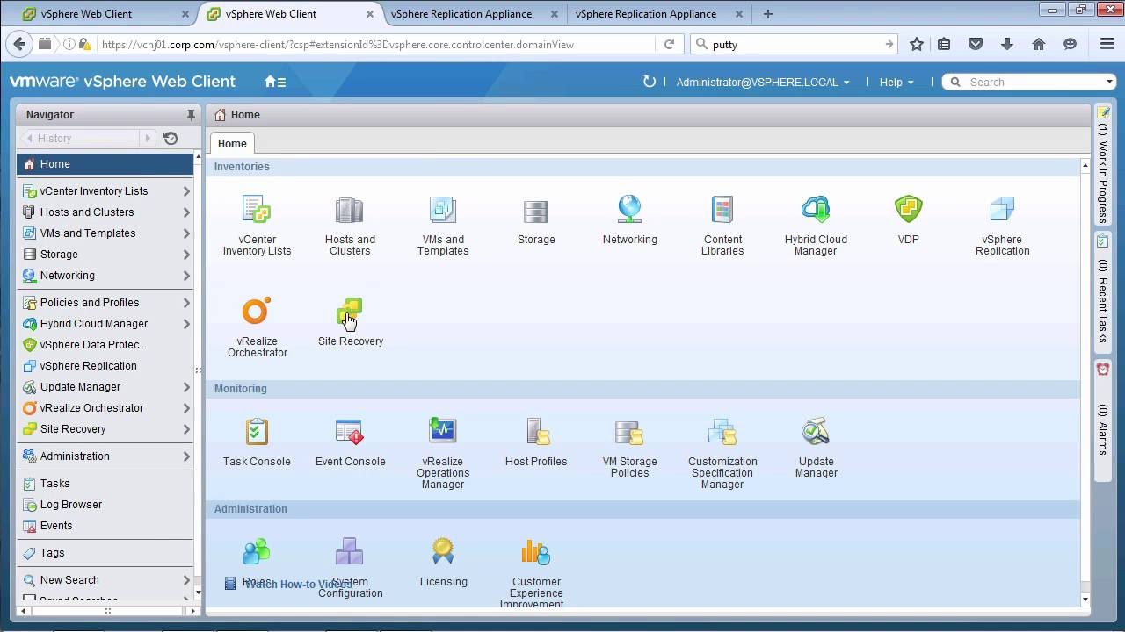This screenshot has width=1125, height=632.
Task: Open Update Manager icon in Monitoring
Action: pyautogui.click(x=816, y=432)
